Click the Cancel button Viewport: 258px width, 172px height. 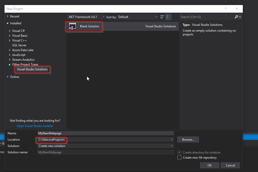pyautogui.click(x=230, y=165)
